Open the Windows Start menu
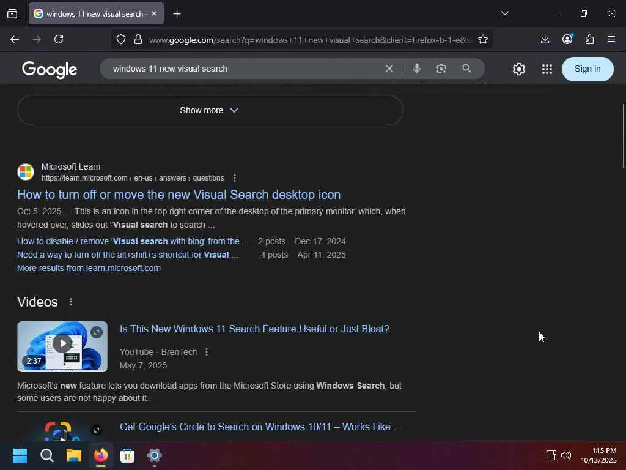Viewport: 626px width, 470px height. coord(20,455)
